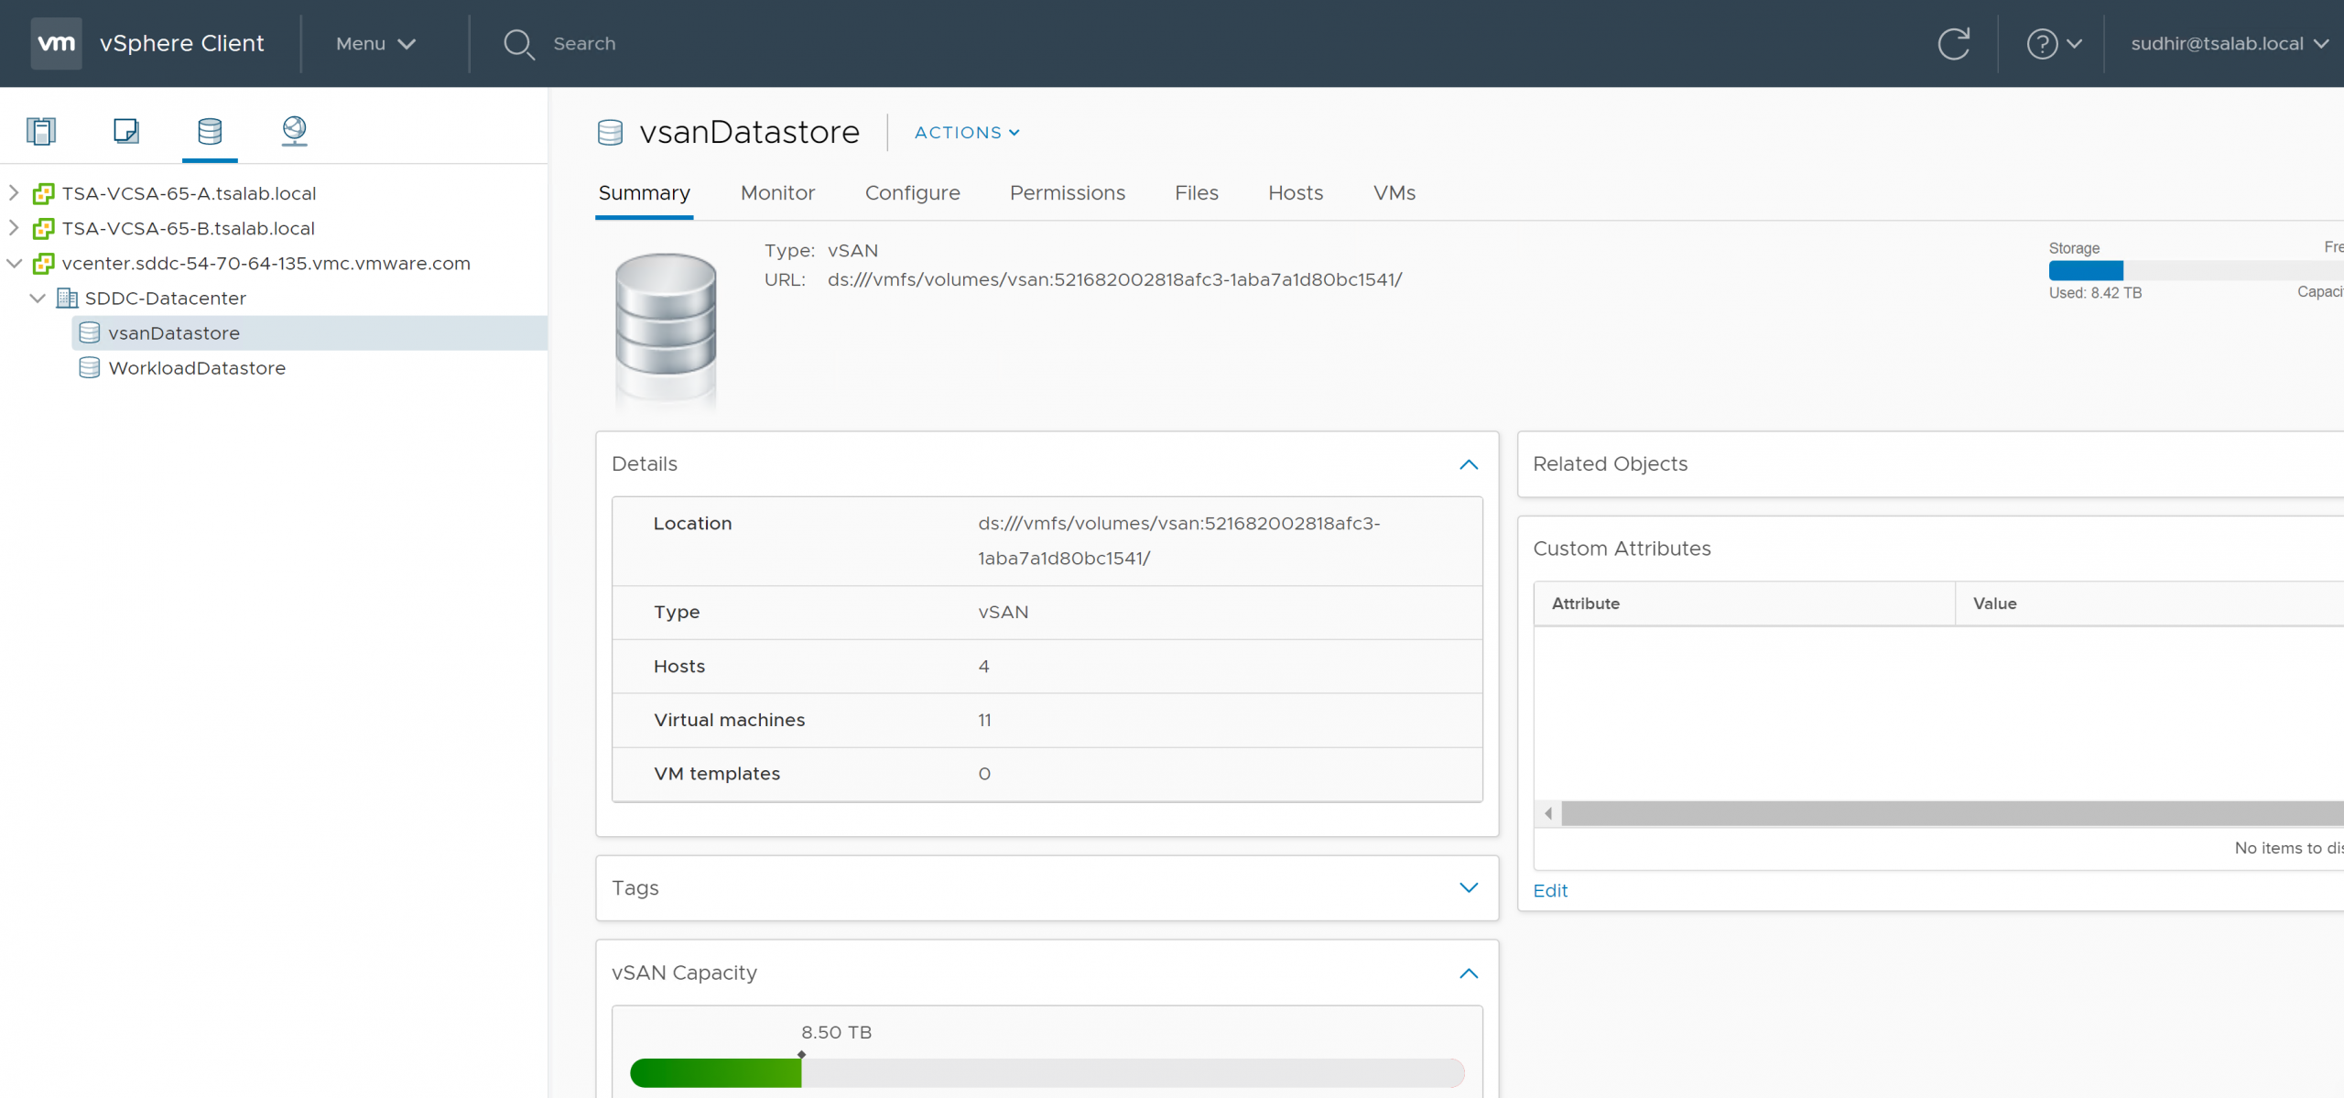Select WorkloadDatastore in the tree
Image resolution: width=2344 pixels, height=1098 pixels.
tap(197, 368)
